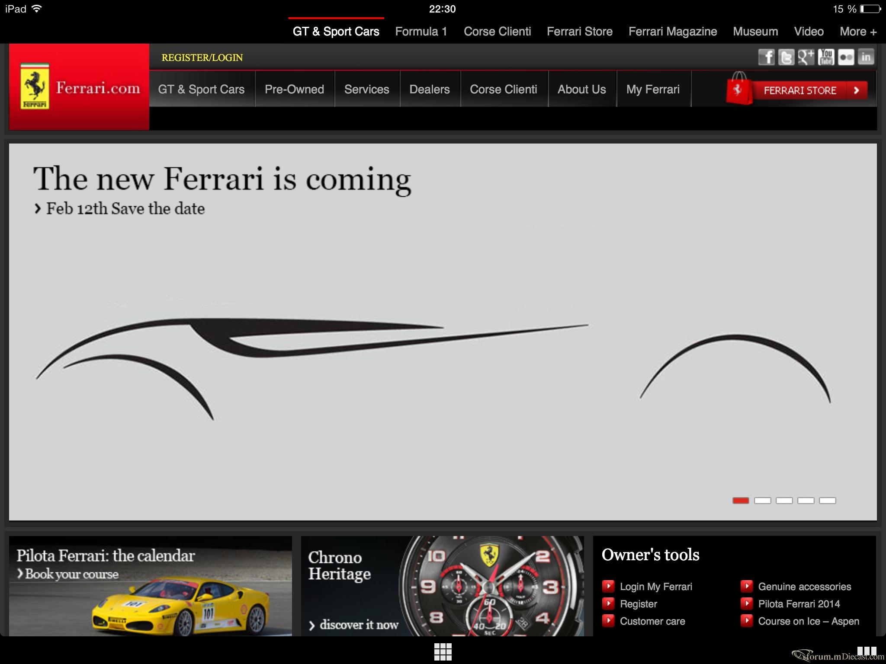Open Feb 12th Save the date link
Image resolution: width=886 pixels, height=664 pixels.
click(x=119, y=208)
